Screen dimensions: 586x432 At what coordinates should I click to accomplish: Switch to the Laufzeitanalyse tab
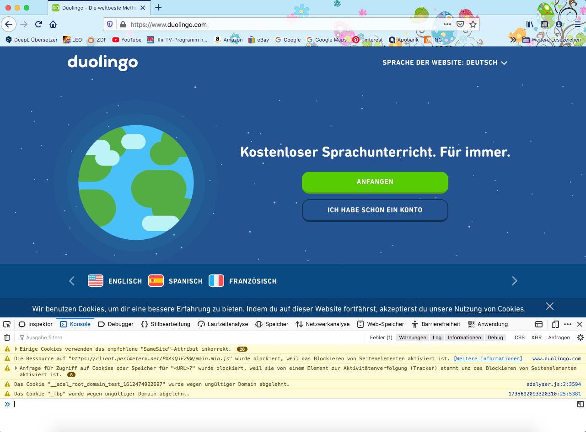click(x=223, y=324)
